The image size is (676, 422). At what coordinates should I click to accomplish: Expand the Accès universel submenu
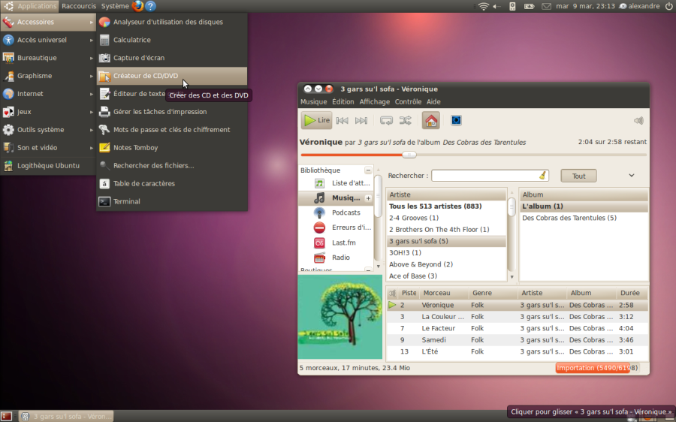48,40
